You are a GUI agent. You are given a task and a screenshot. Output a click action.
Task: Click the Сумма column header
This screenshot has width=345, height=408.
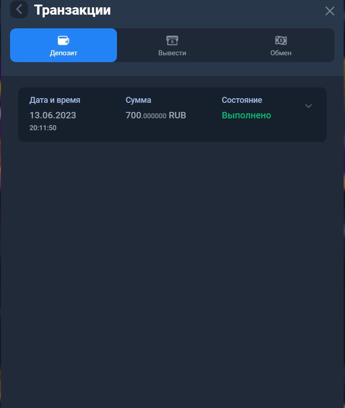click(138, 100)
